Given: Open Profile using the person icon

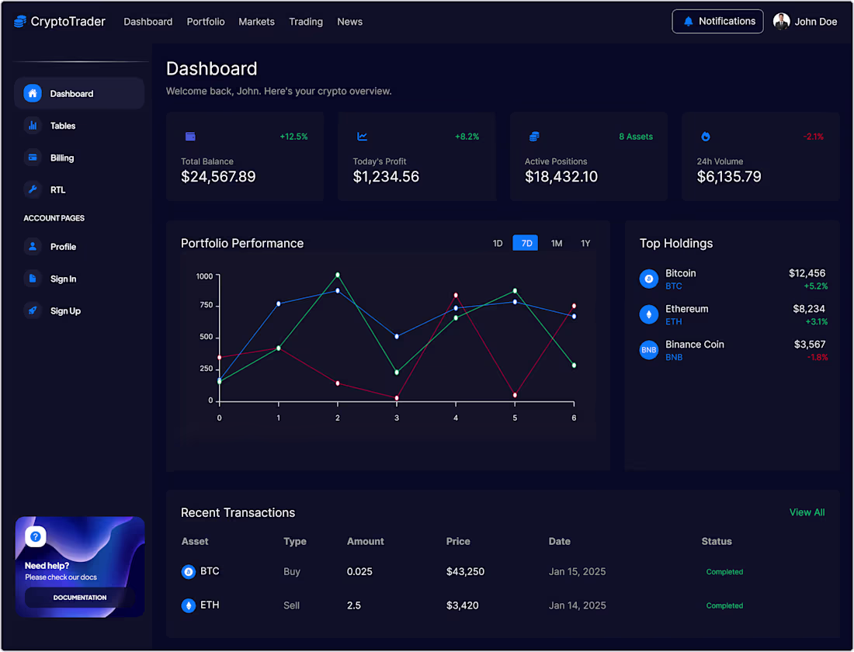Looking at the screenshot, I should pos(32,246).
